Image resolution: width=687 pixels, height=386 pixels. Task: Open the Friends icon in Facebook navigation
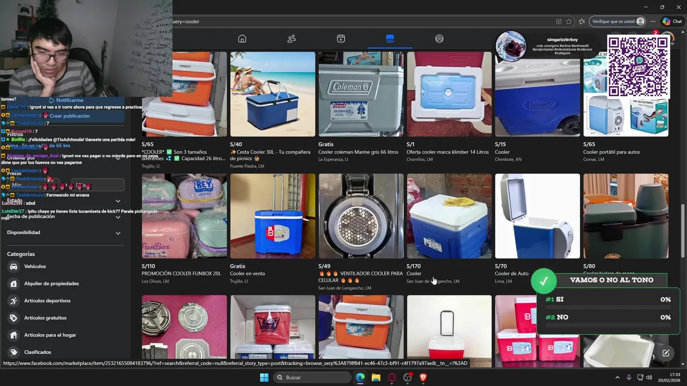(291, 39)
